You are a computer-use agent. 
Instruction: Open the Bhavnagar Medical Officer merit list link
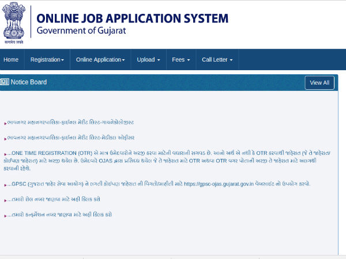coord(72,138)
